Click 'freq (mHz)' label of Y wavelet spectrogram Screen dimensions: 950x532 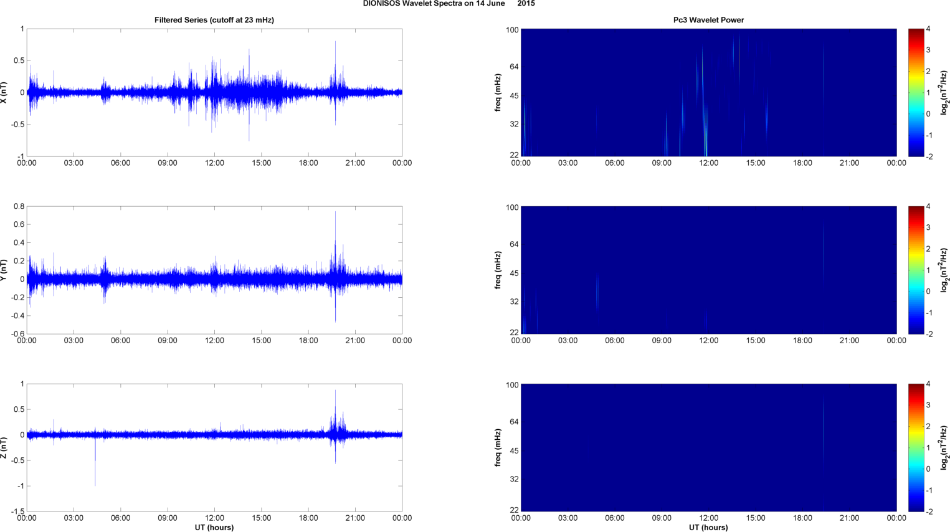pos(498,270)
